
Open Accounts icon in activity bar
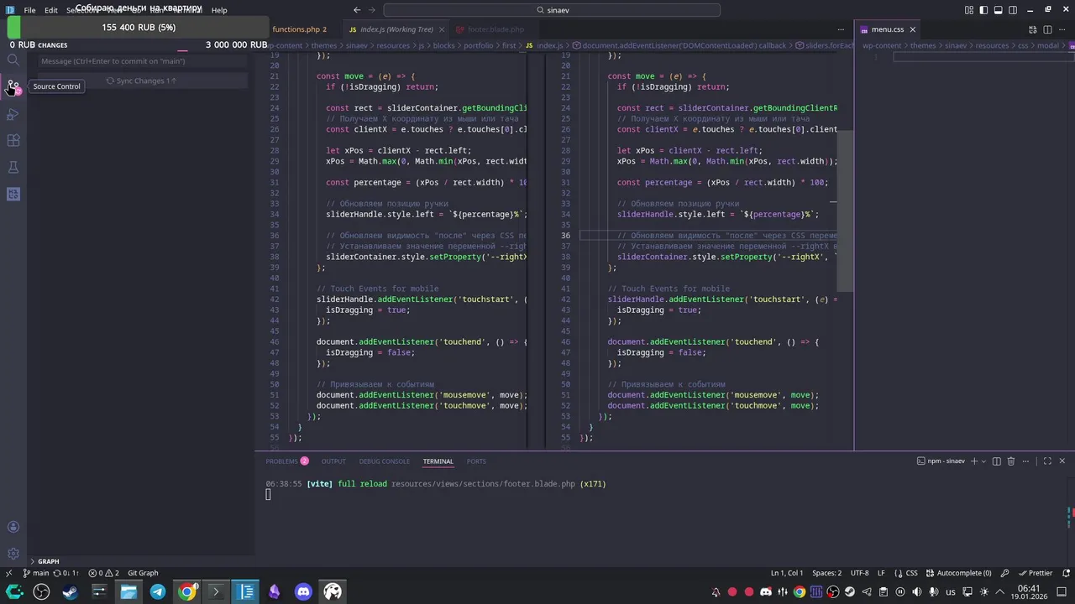tap(13, 527)
